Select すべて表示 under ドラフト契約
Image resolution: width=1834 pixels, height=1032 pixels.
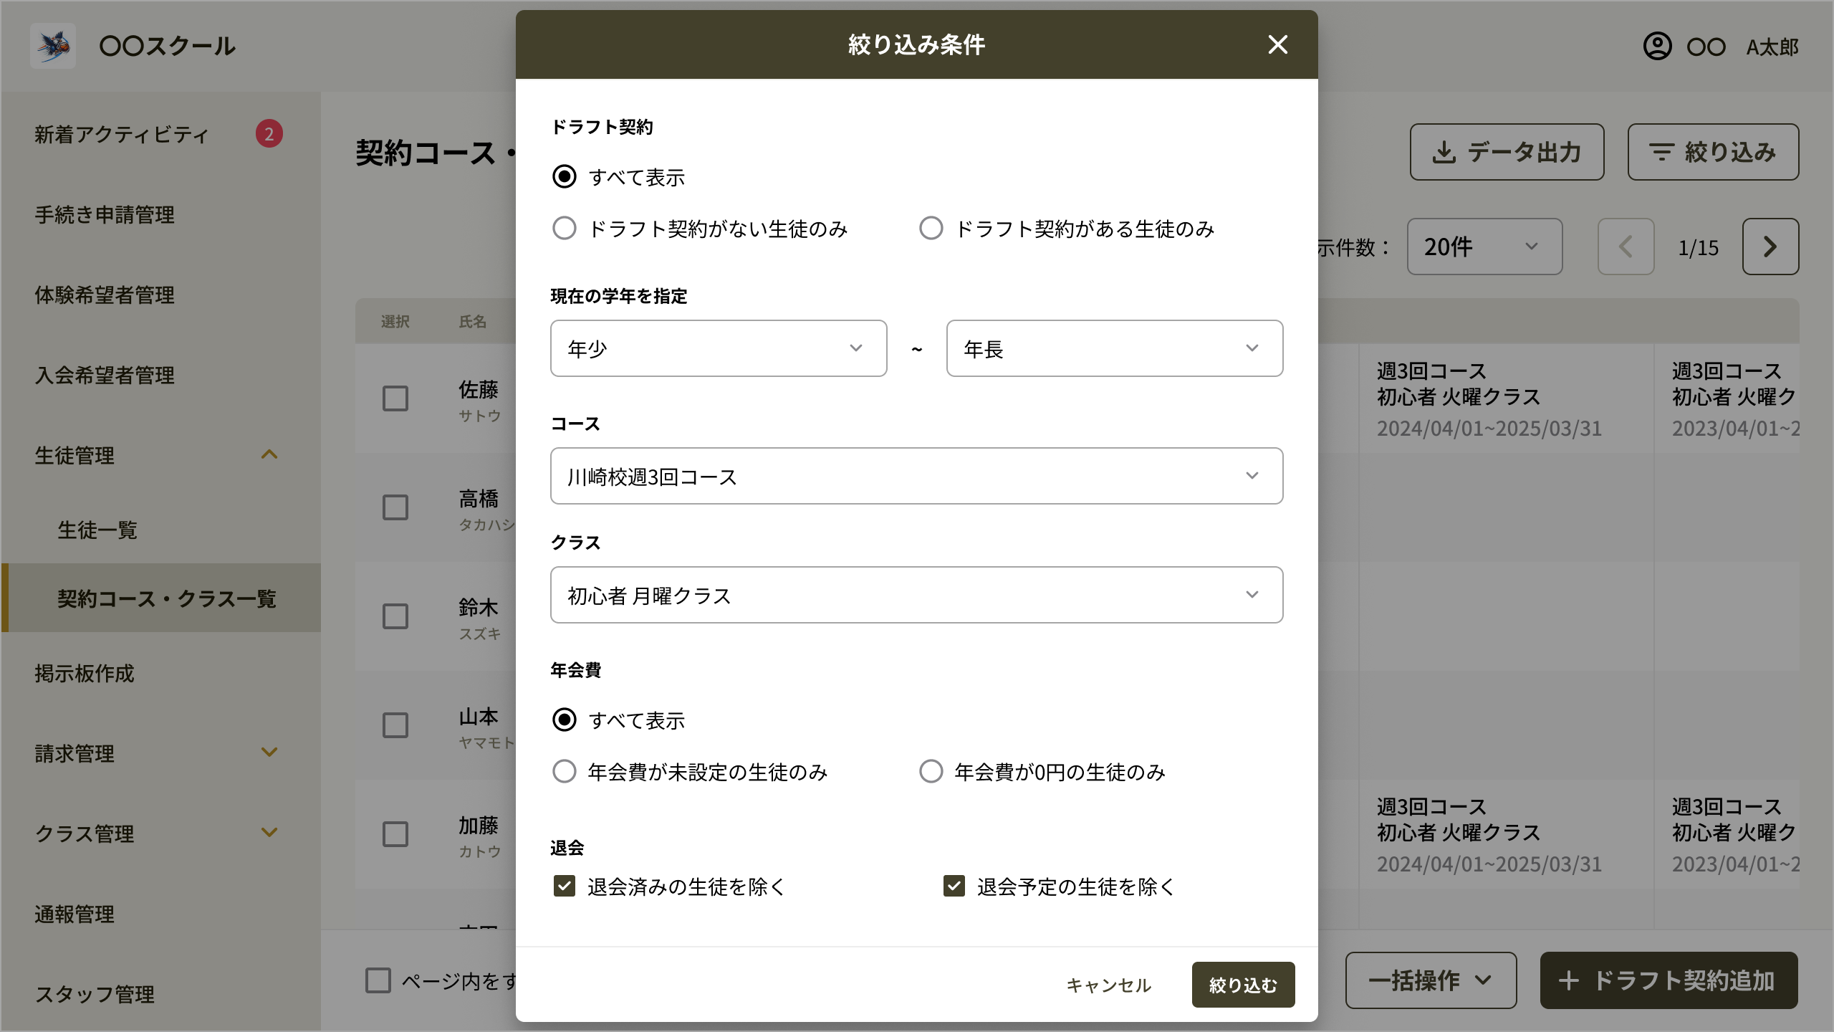[x=565, y=176]
